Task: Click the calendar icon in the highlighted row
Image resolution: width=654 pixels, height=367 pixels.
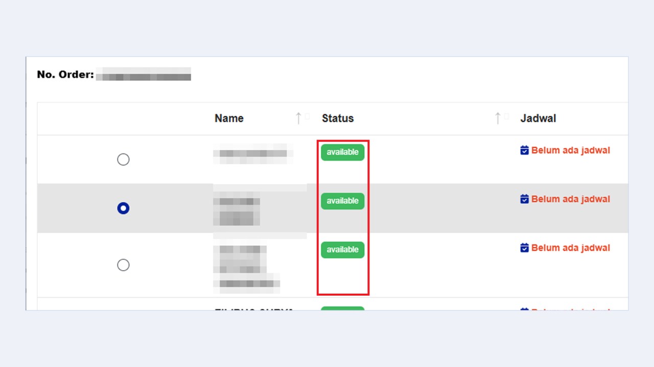Action: click(x=524, y=199)
